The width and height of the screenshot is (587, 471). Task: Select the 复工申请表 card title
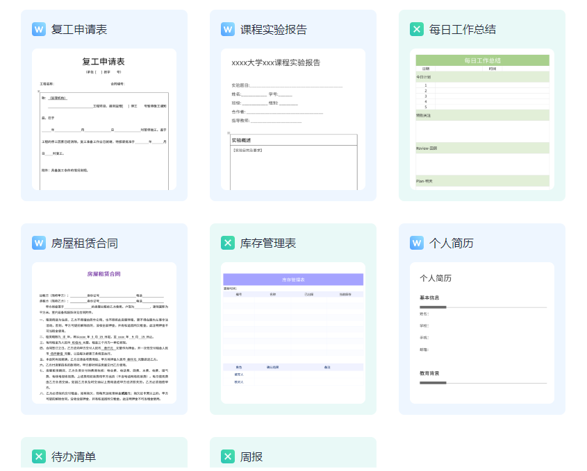pyautogui.click(x=79, y=30)
